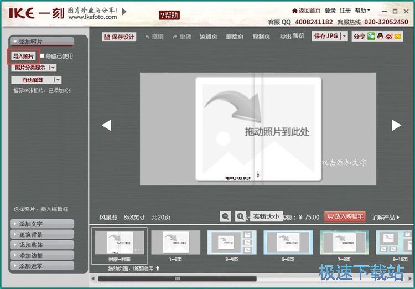The width and height of the screenshot is (415, 289).
Task: Click the 撤销 undo button
Action: pyautogui.click(x=154, y=37)
